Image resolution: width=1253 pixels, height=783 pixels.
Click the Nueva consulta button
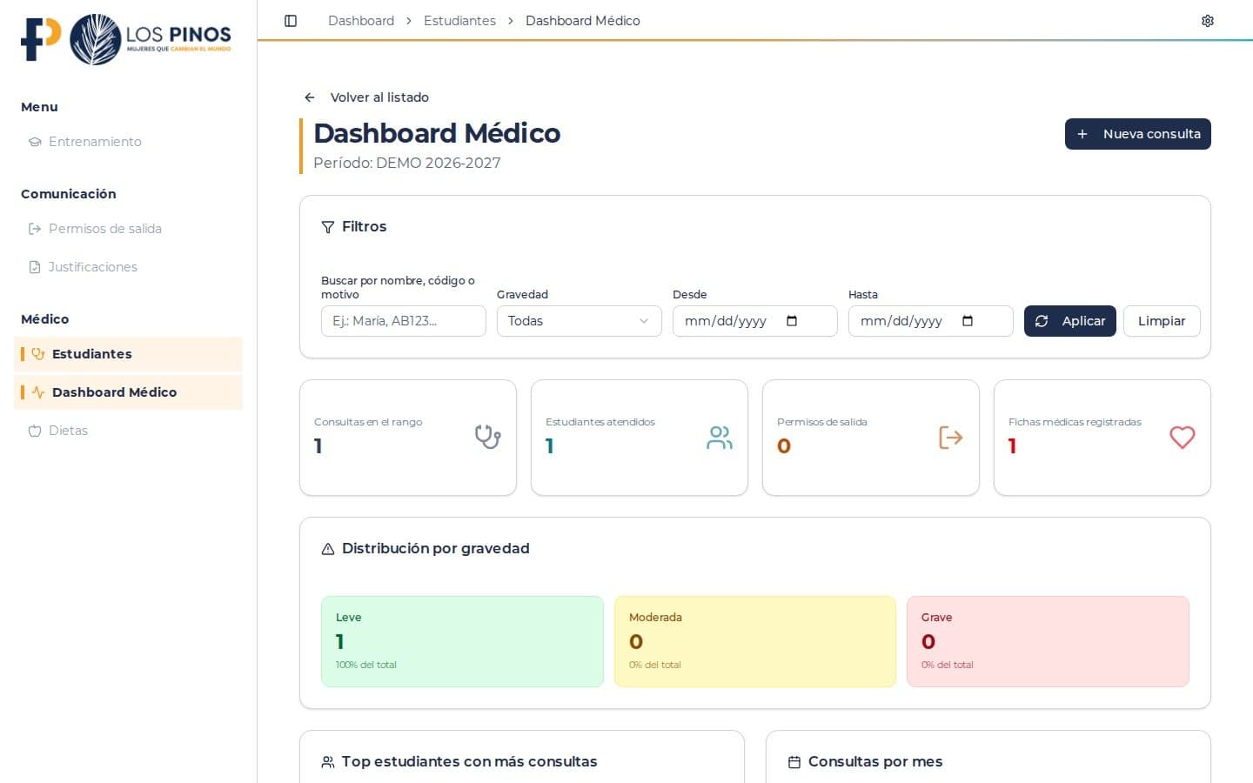(1138, 134)
